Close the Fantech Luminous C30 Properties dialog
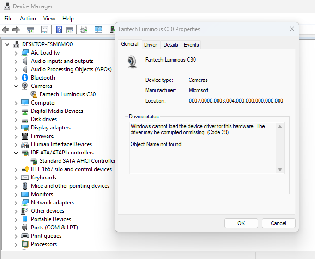The width and height of the screenshot is (315, 259). (x=292, y=29)
